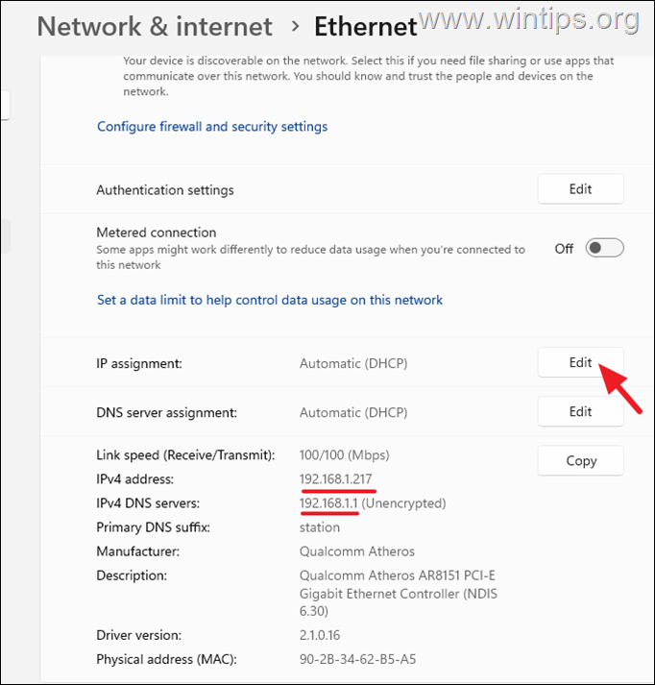Click the Off label beside the metered toggle

(564, 249)
